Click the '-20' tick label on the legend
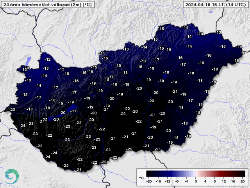This screenshot has height=188, width=250. tap(148, 181)
